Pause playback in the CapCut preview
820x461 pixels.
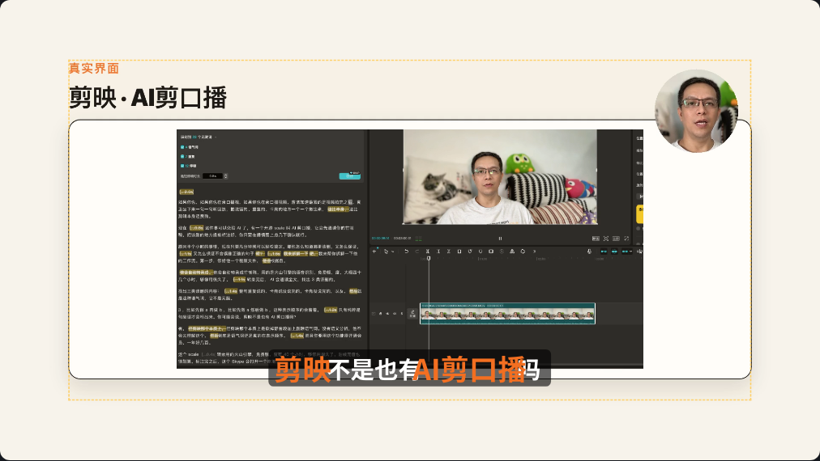tap(500, 238)
